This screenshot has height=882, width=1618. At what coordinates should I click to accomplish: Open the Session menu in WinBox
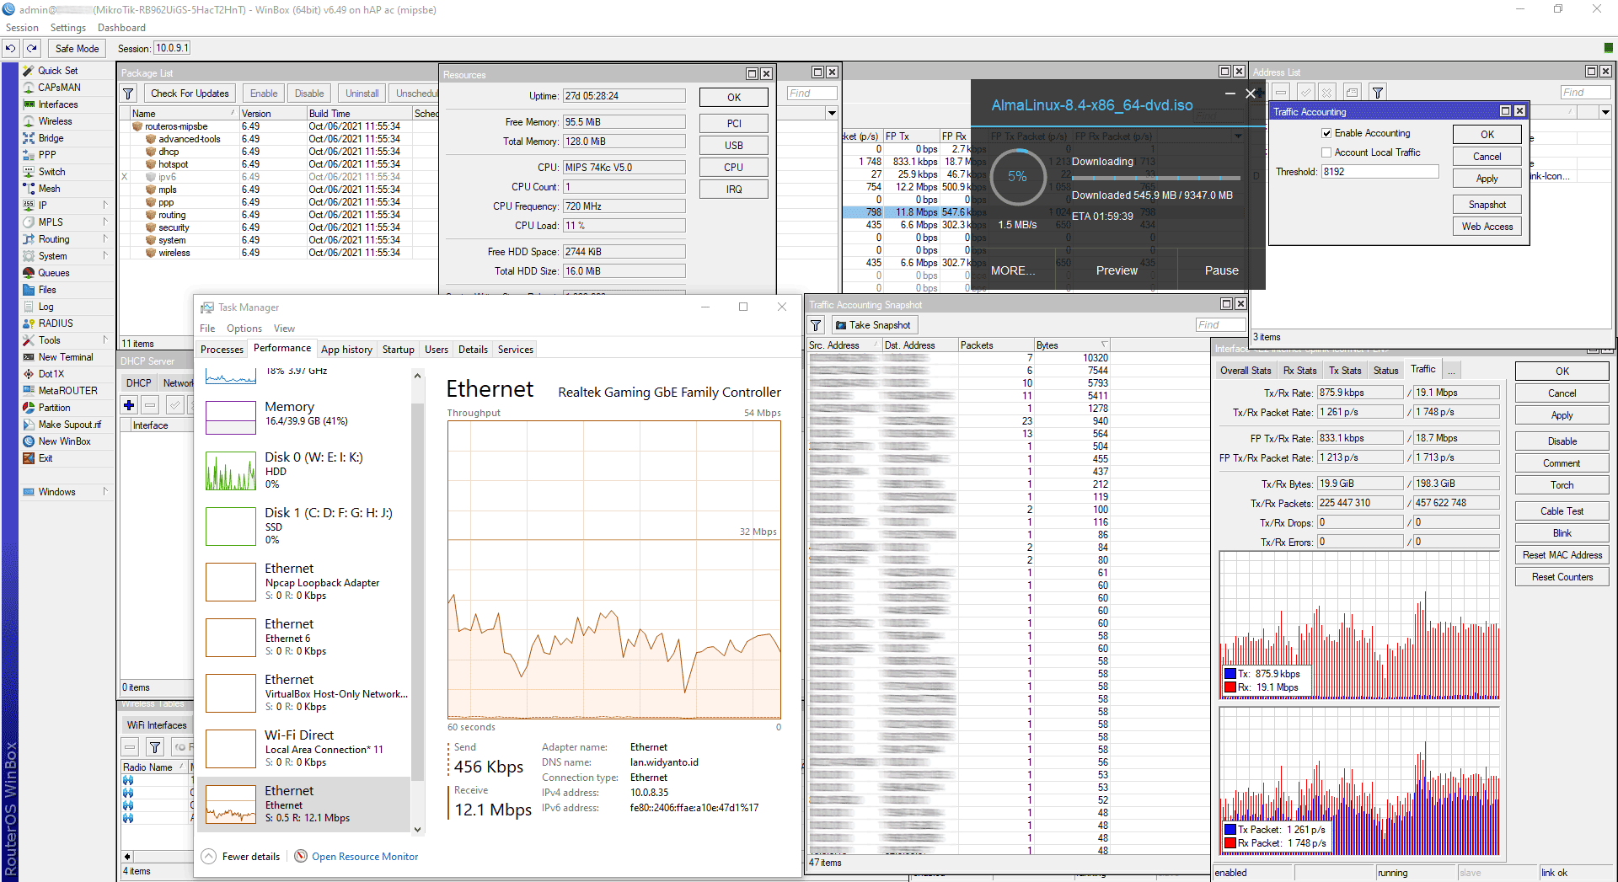pyautogui.click(x=22, y=27)
